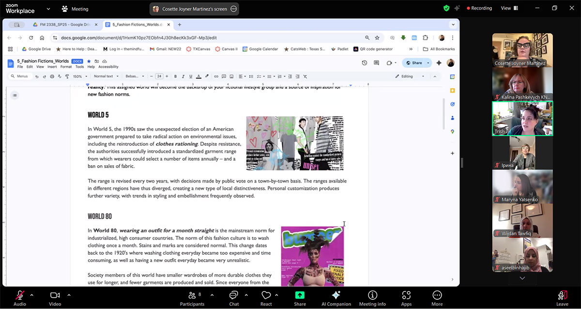Screen dimensions: 581x309
Task: Click the Docs undo arrow
Action: [37, 77]
